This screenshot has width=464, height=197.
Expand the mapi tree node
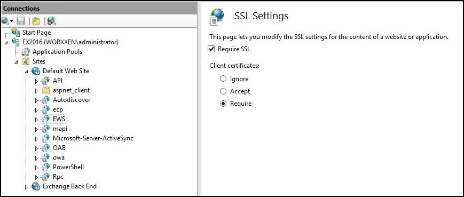37,129
